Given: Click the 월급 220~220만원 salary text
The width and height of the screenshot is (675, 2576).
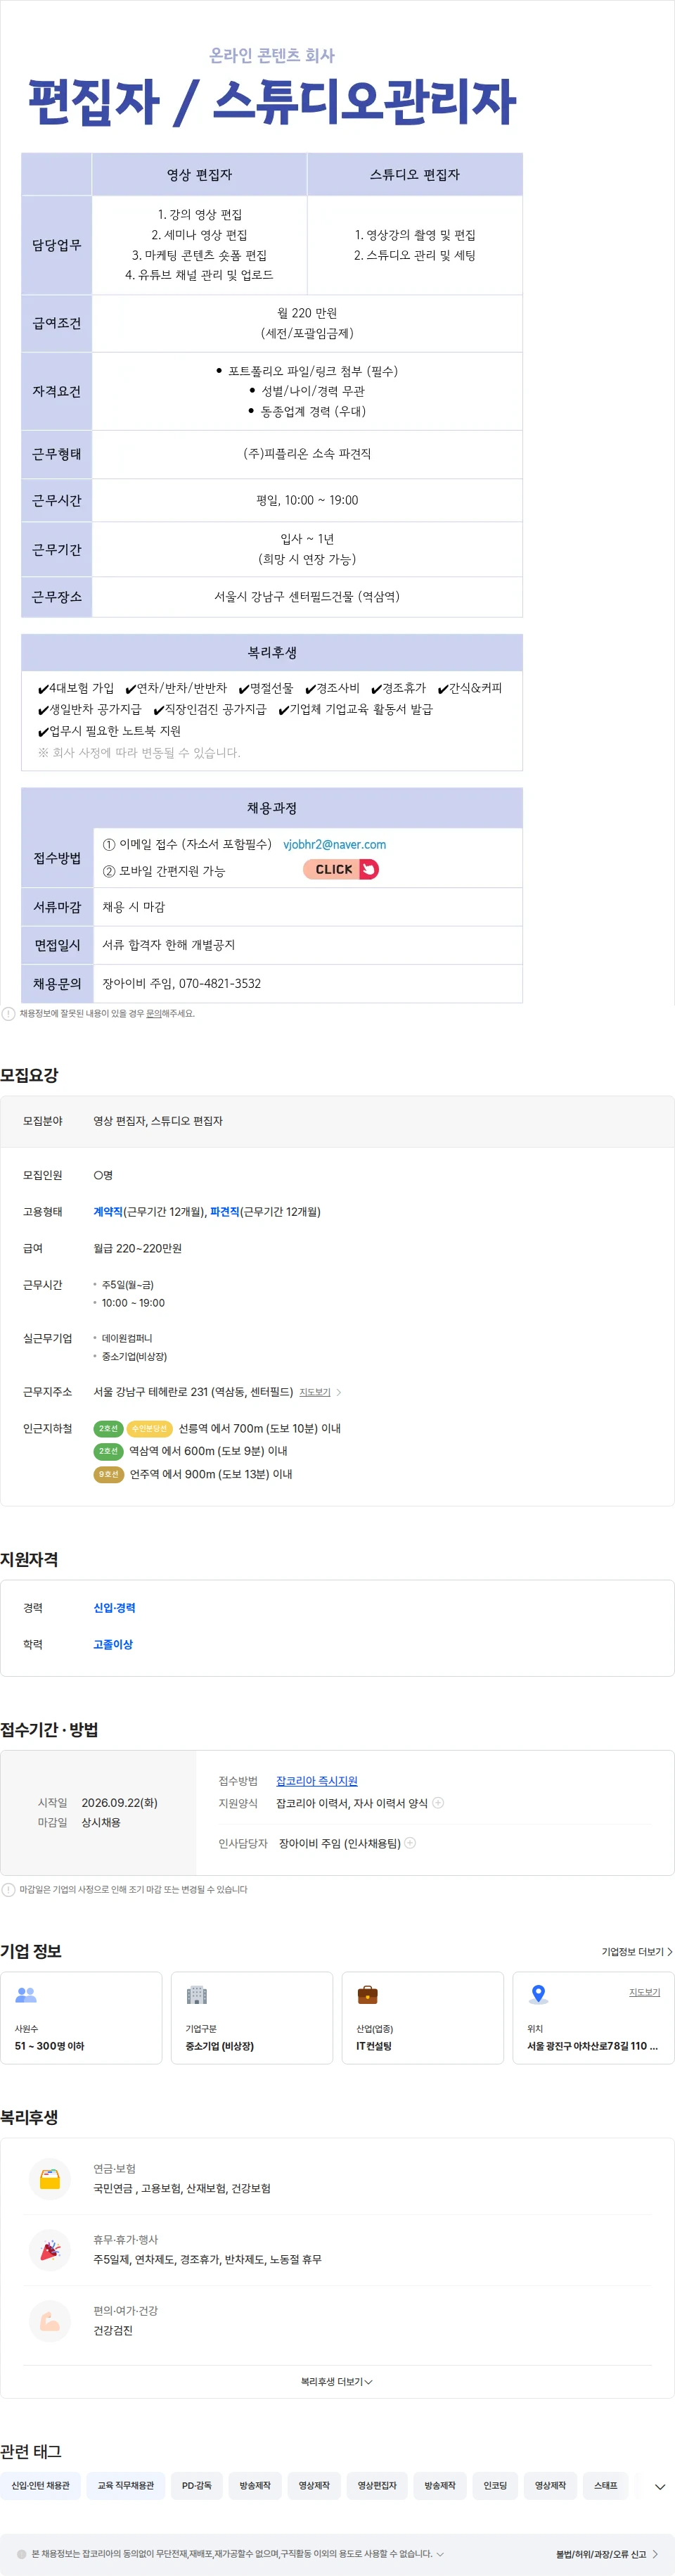Looking at the screenshot, I should pos(138,1248).
